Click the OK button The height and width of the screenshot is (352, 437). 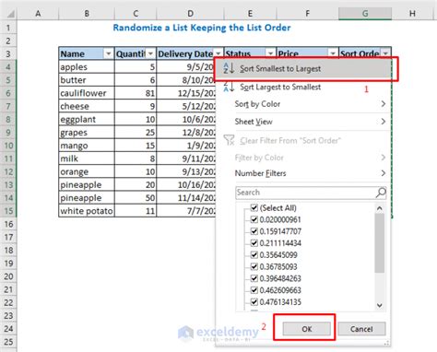pos(307,329)
